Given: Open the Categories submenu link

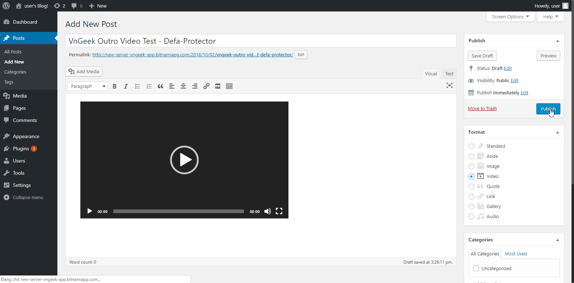Looking at the screenshot, I should coord(15,72).
